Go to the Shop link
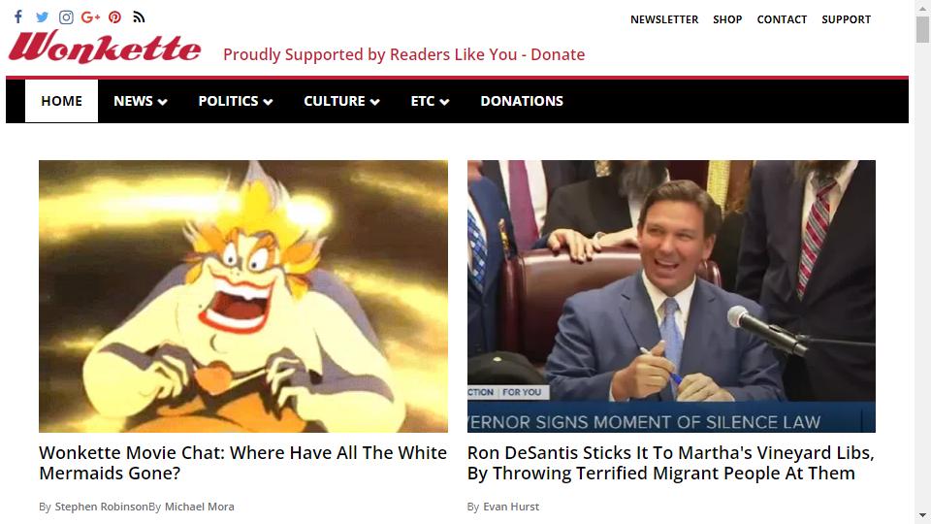This screenshot has width=931, height=524. tap(727, 19)
